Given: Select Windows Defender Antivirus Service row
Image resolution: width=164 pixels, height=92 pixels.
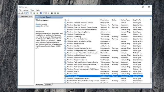Looking at the screenshot, I should click(104, 22).
